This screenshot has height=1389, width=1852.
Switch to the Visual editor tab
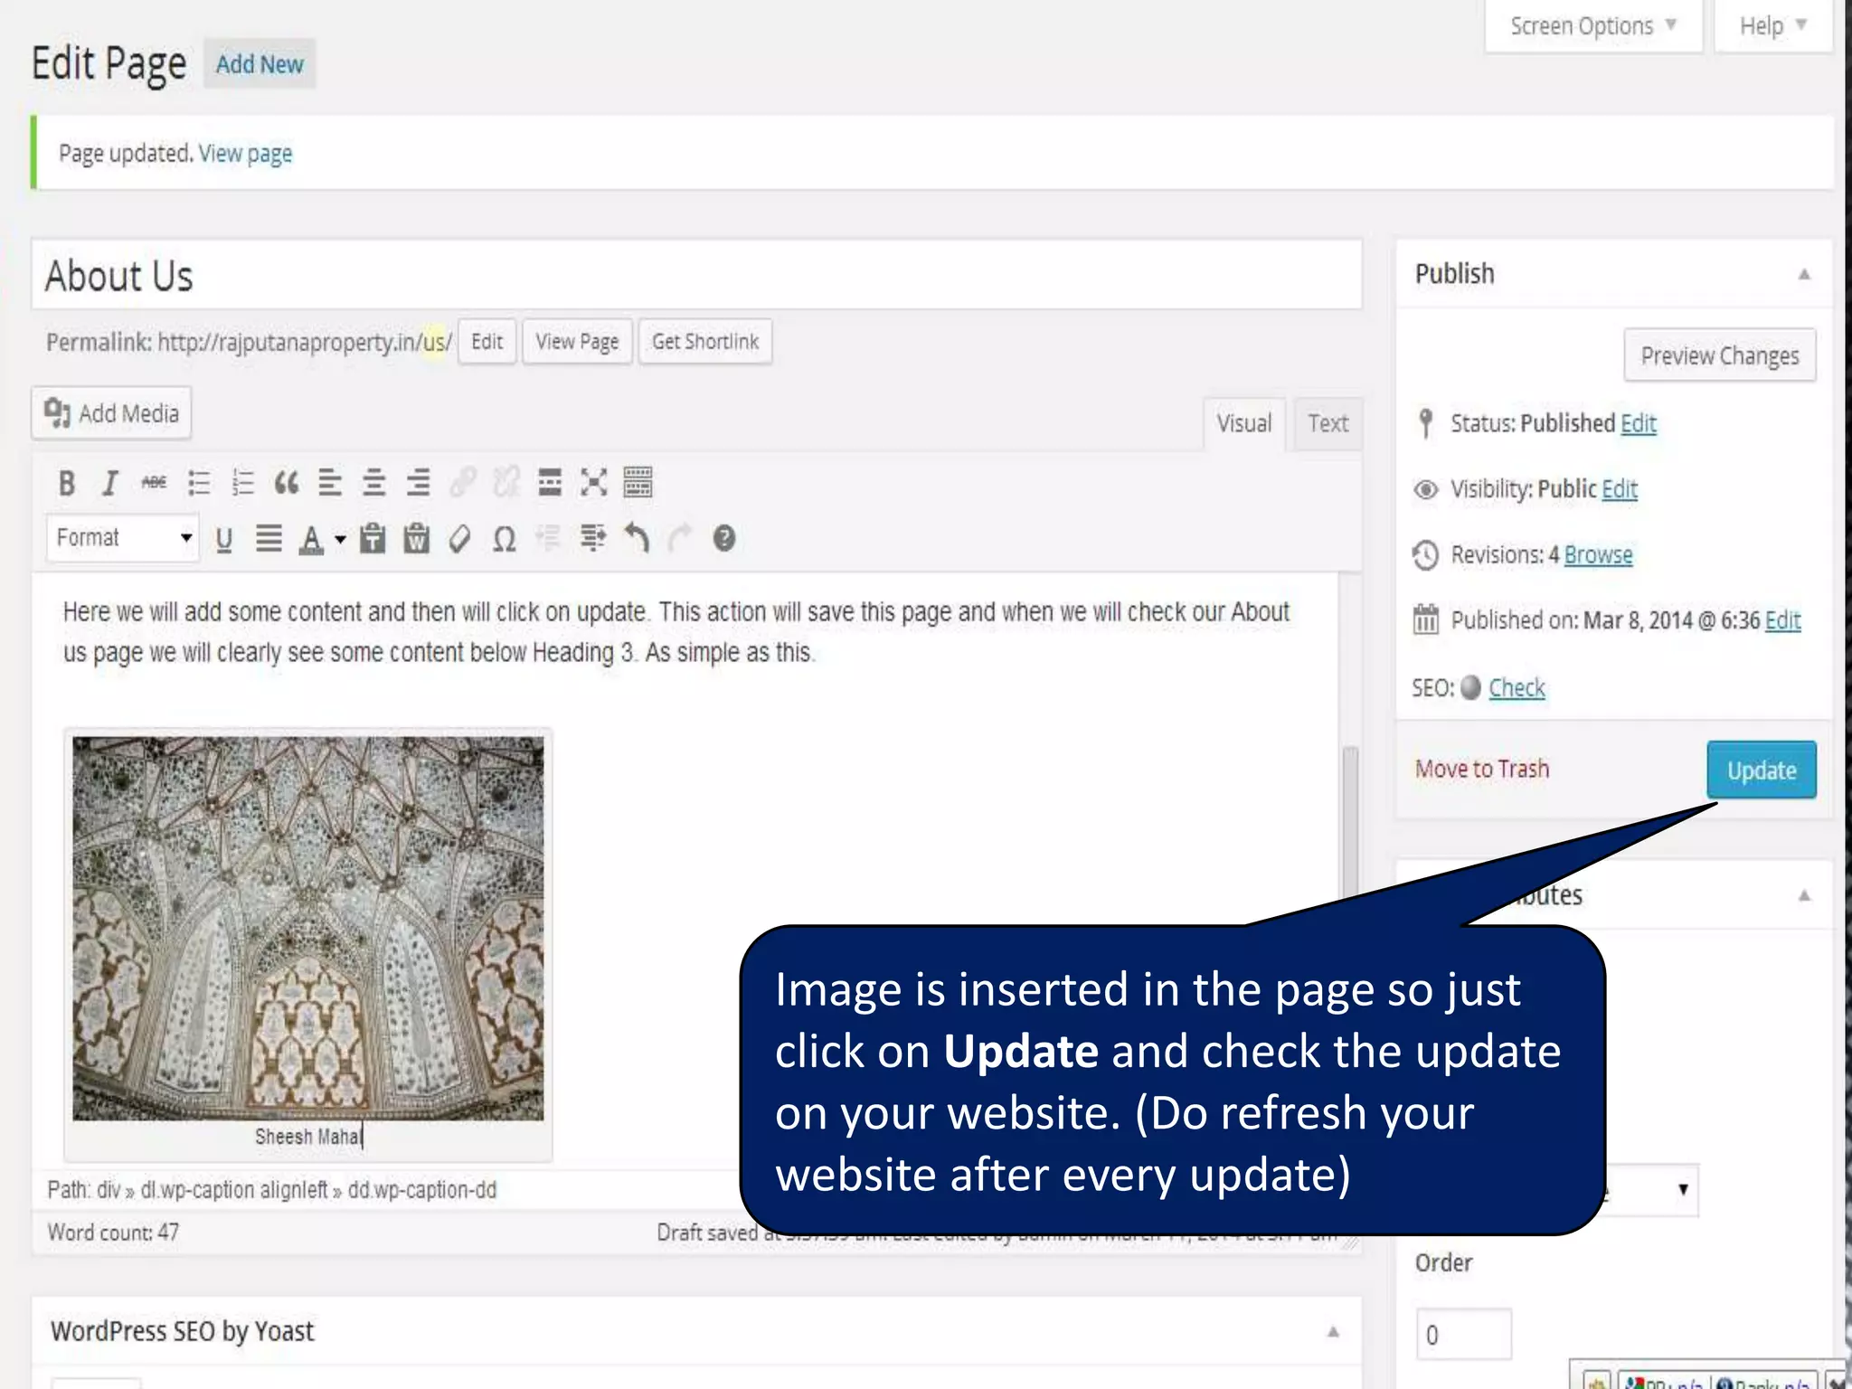point(1243,423)
